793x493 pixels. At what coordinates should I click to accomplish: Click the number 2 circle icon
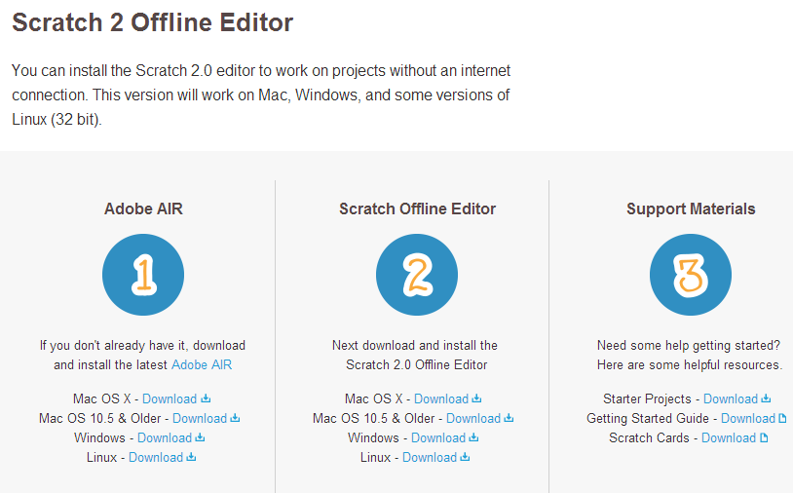417,275
